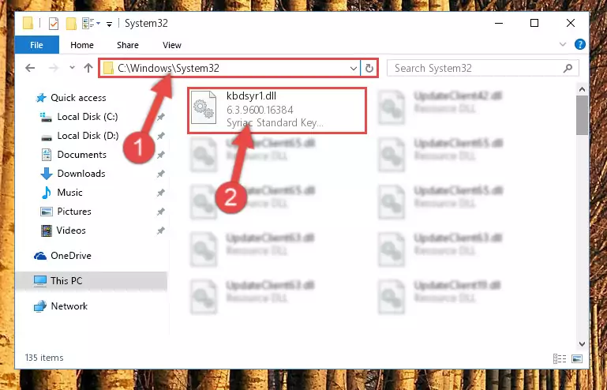Open the recent locations dropdown arrow
This screenshot has width=607, height=390.
coord(72,68)
